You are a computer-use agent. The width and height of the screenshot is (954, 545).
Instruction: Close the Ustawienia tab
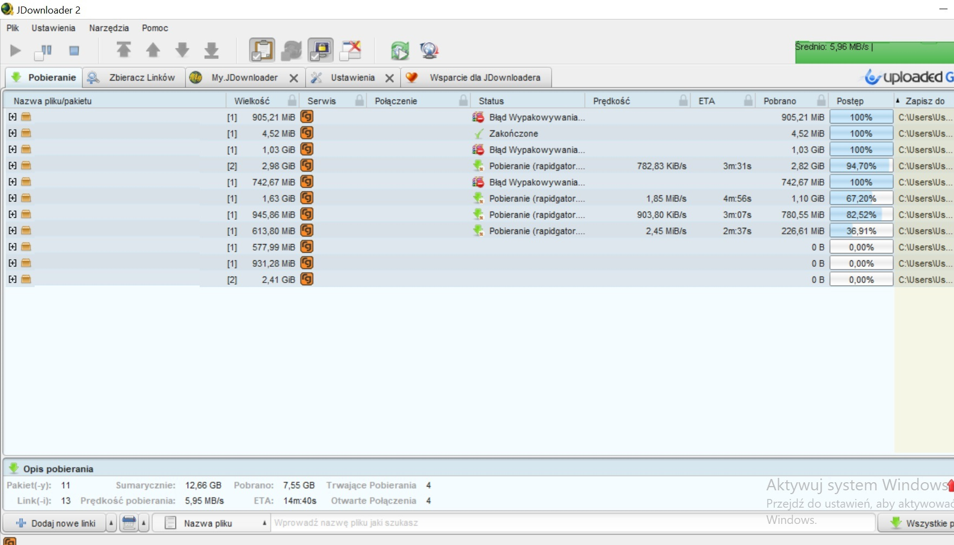[x=390, y=78]
